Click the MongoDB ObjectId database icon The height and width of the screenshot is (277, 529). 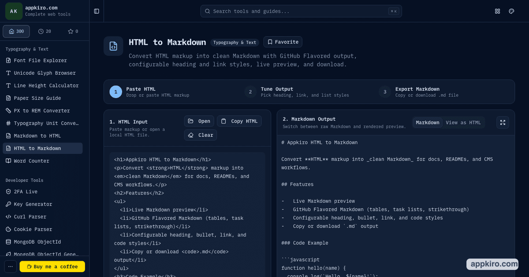click(8, 242)
